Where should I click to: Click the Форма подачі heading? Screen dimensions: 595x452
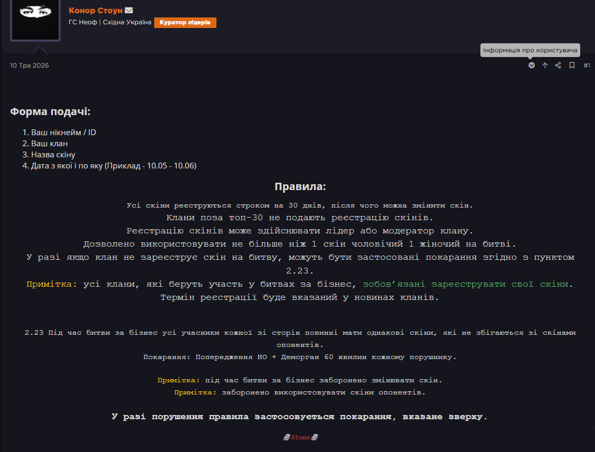(50, 111)
